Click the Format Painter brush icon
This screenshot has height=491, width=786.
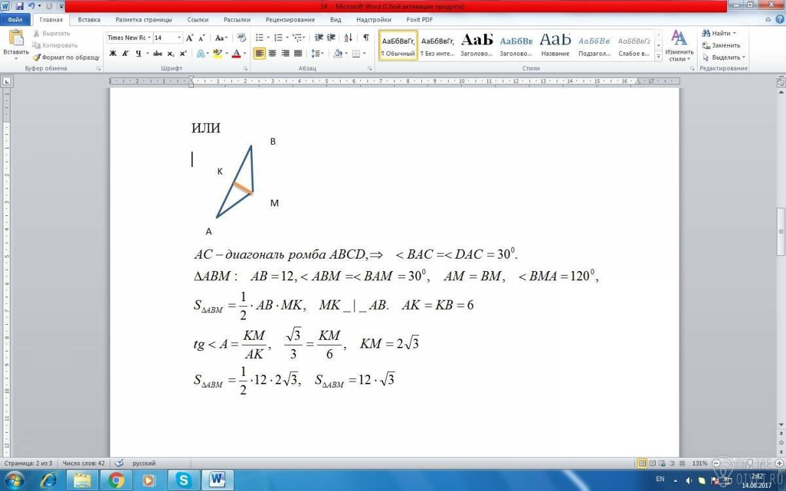(37, 58)
